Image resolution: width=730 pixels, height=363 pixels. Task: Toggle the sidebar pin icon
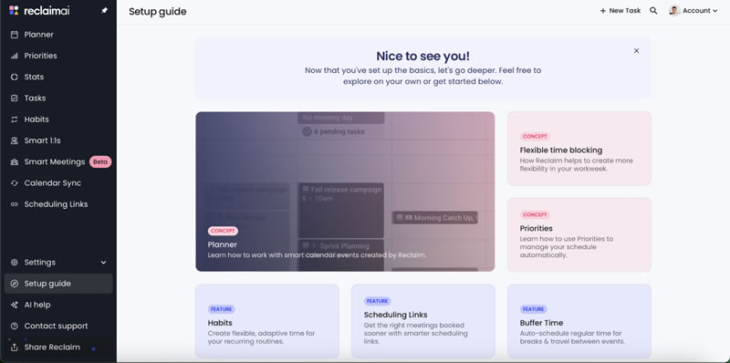click(x=104, y=11)
